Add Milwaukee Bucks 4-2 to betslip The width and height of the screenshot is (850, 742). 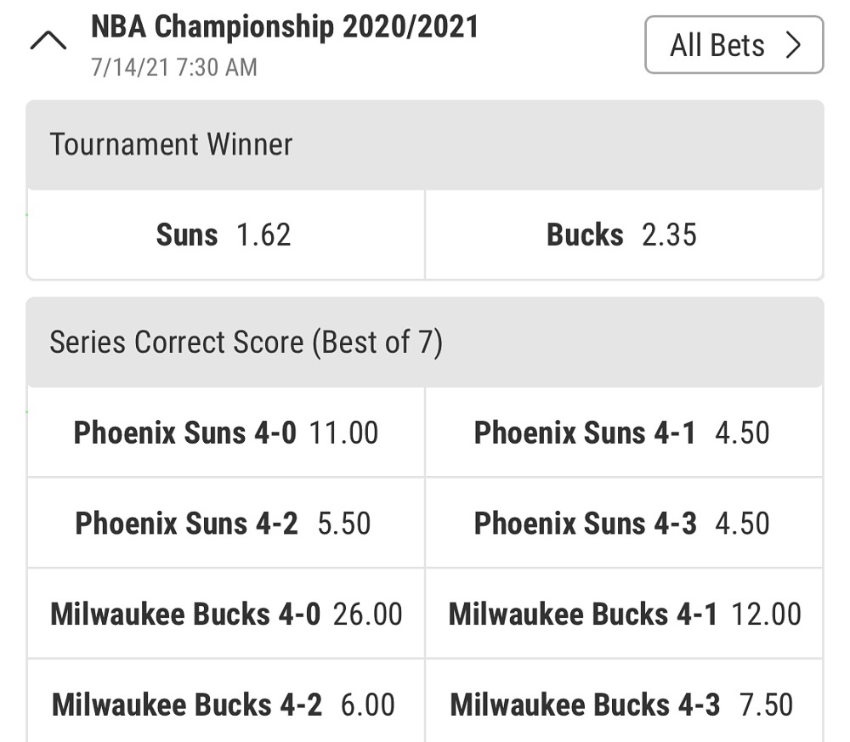225,705
